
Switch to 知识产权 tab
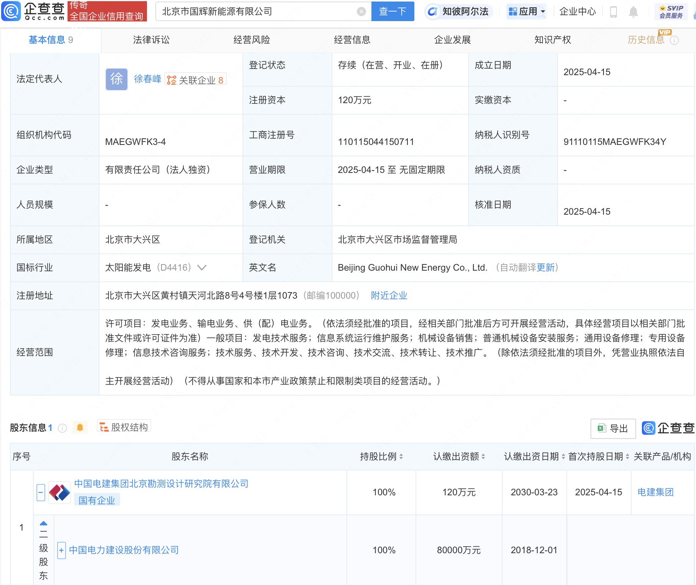tap(553, 40)
